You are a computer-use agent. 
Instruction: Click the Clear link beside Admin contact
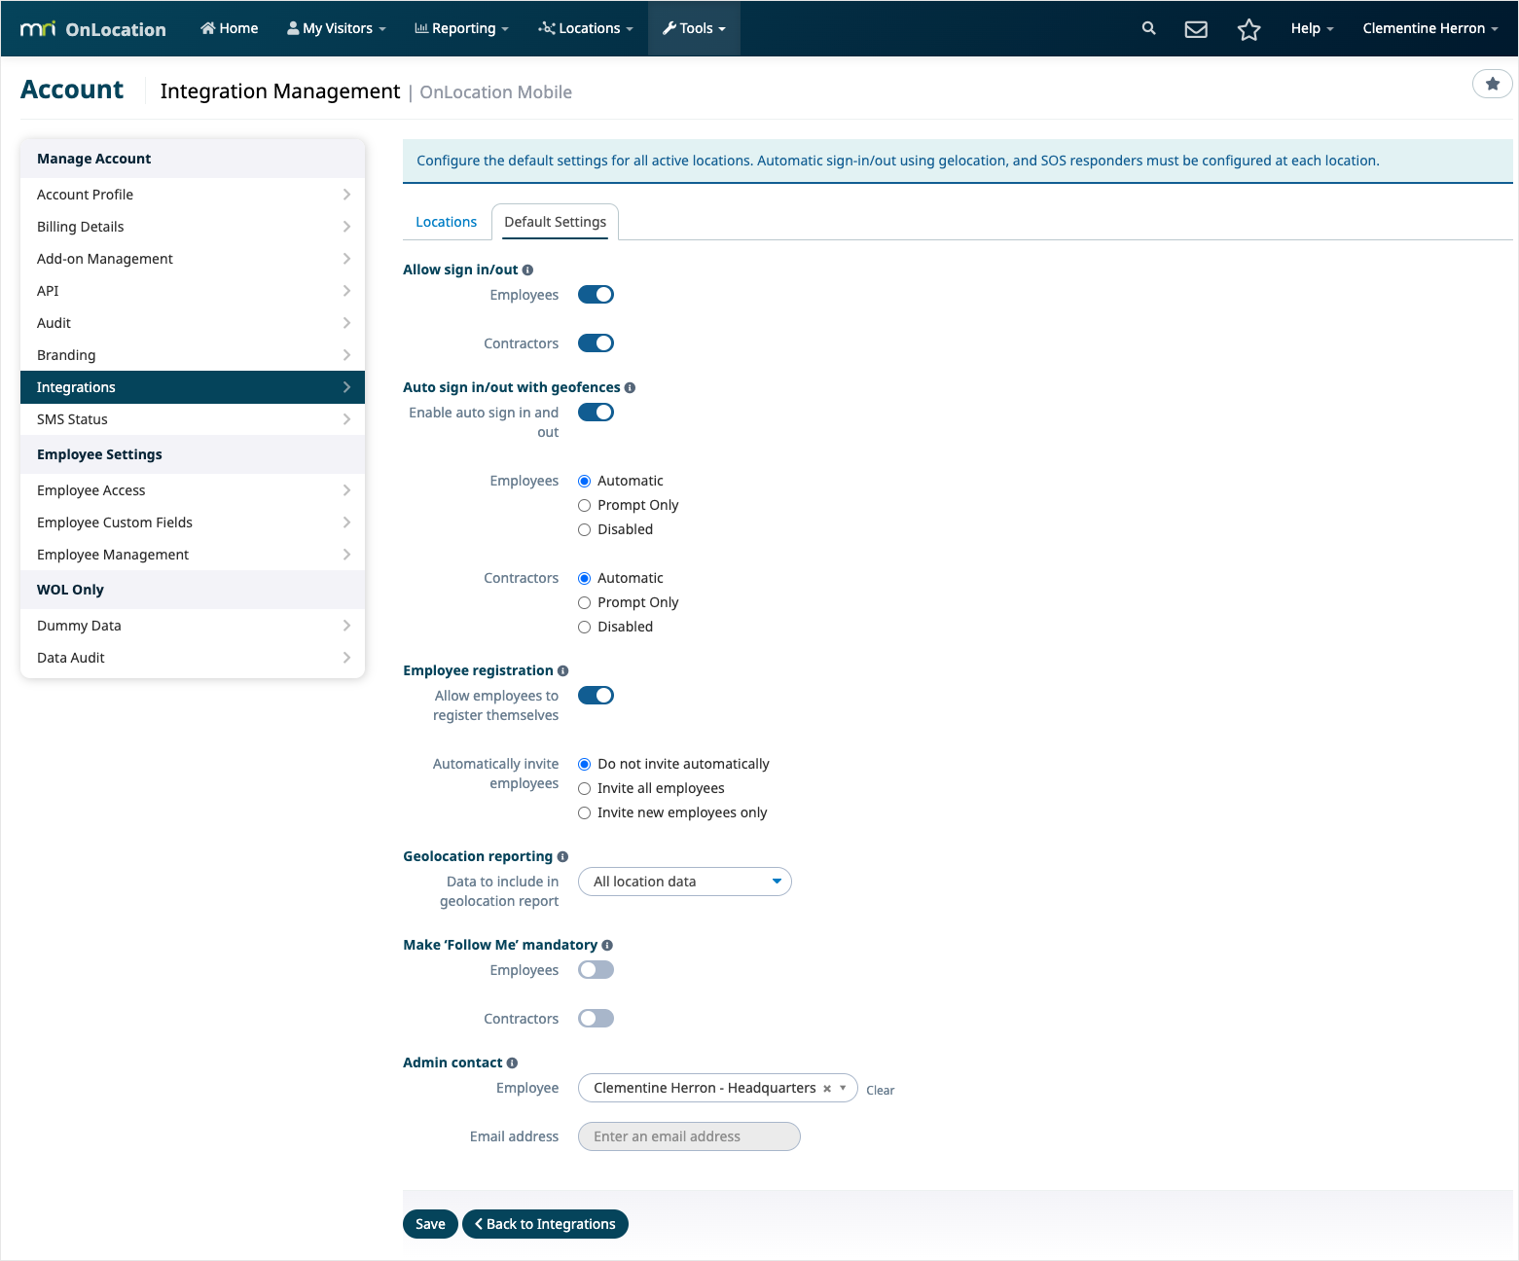click(880, 1090)
